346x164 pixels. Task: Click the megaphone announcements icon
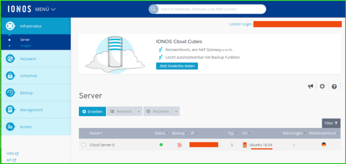tap(311, 87)
